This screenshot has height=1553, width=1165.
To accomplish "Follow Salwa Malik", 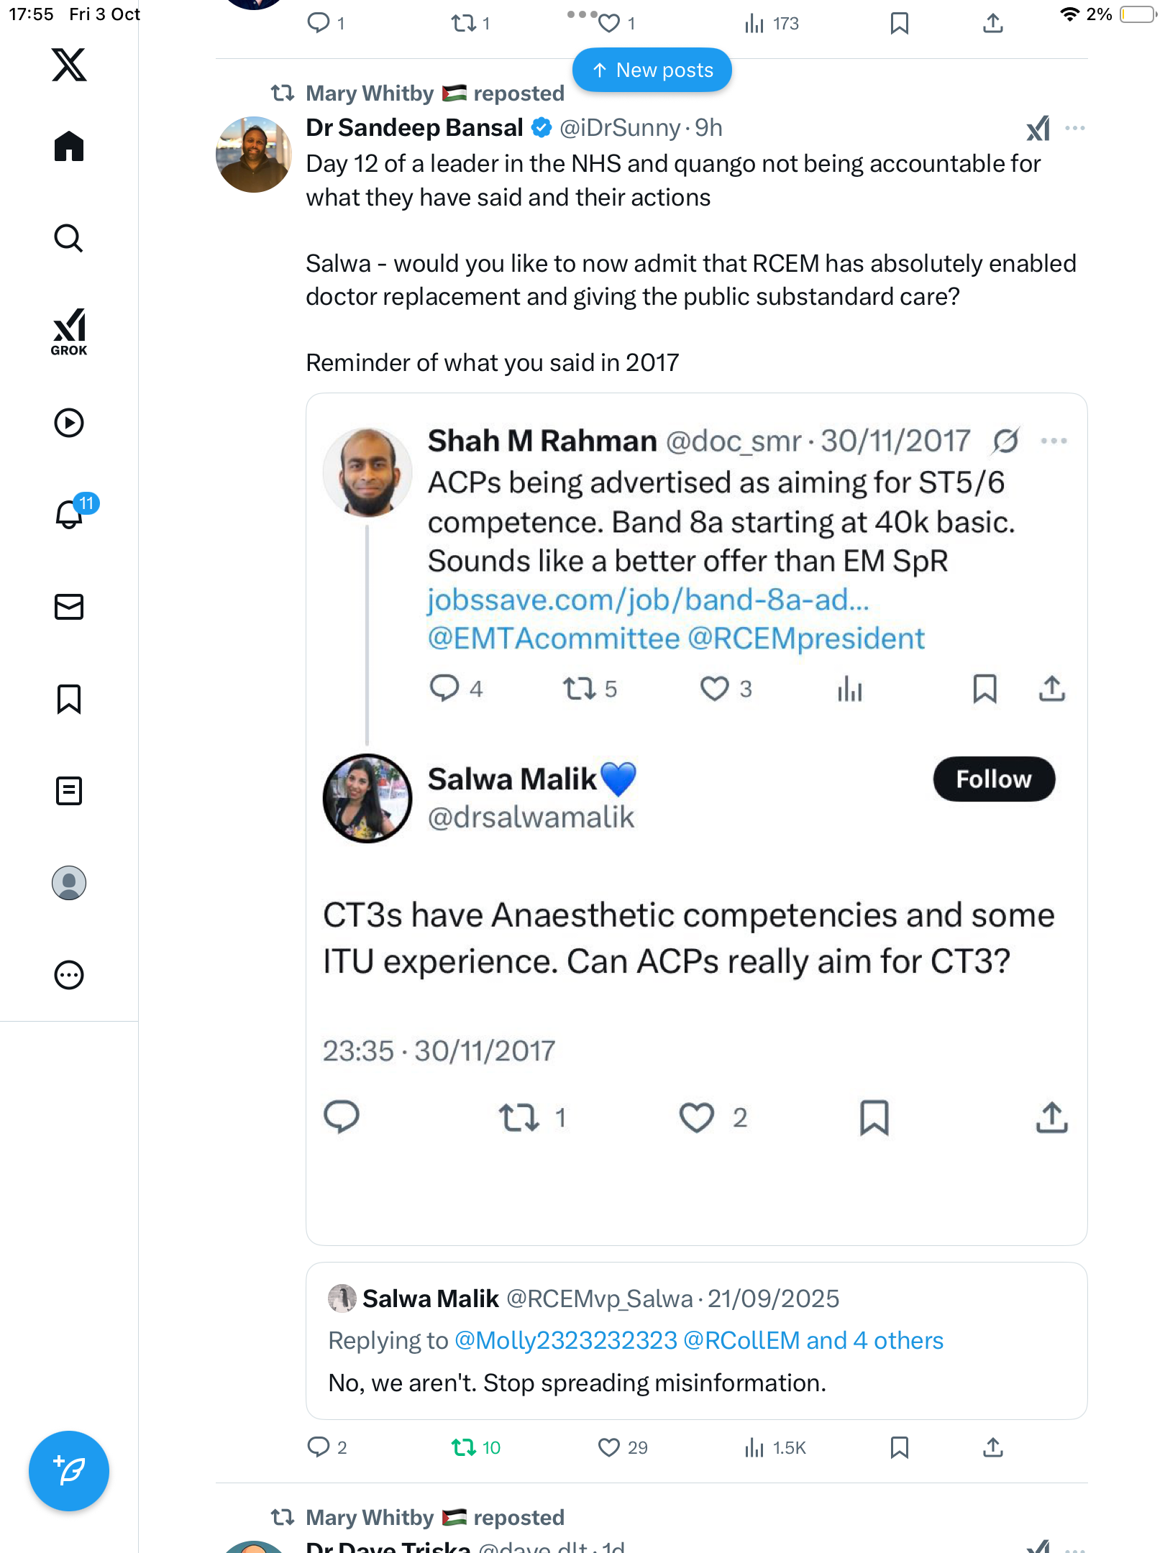I will [994, 779].
